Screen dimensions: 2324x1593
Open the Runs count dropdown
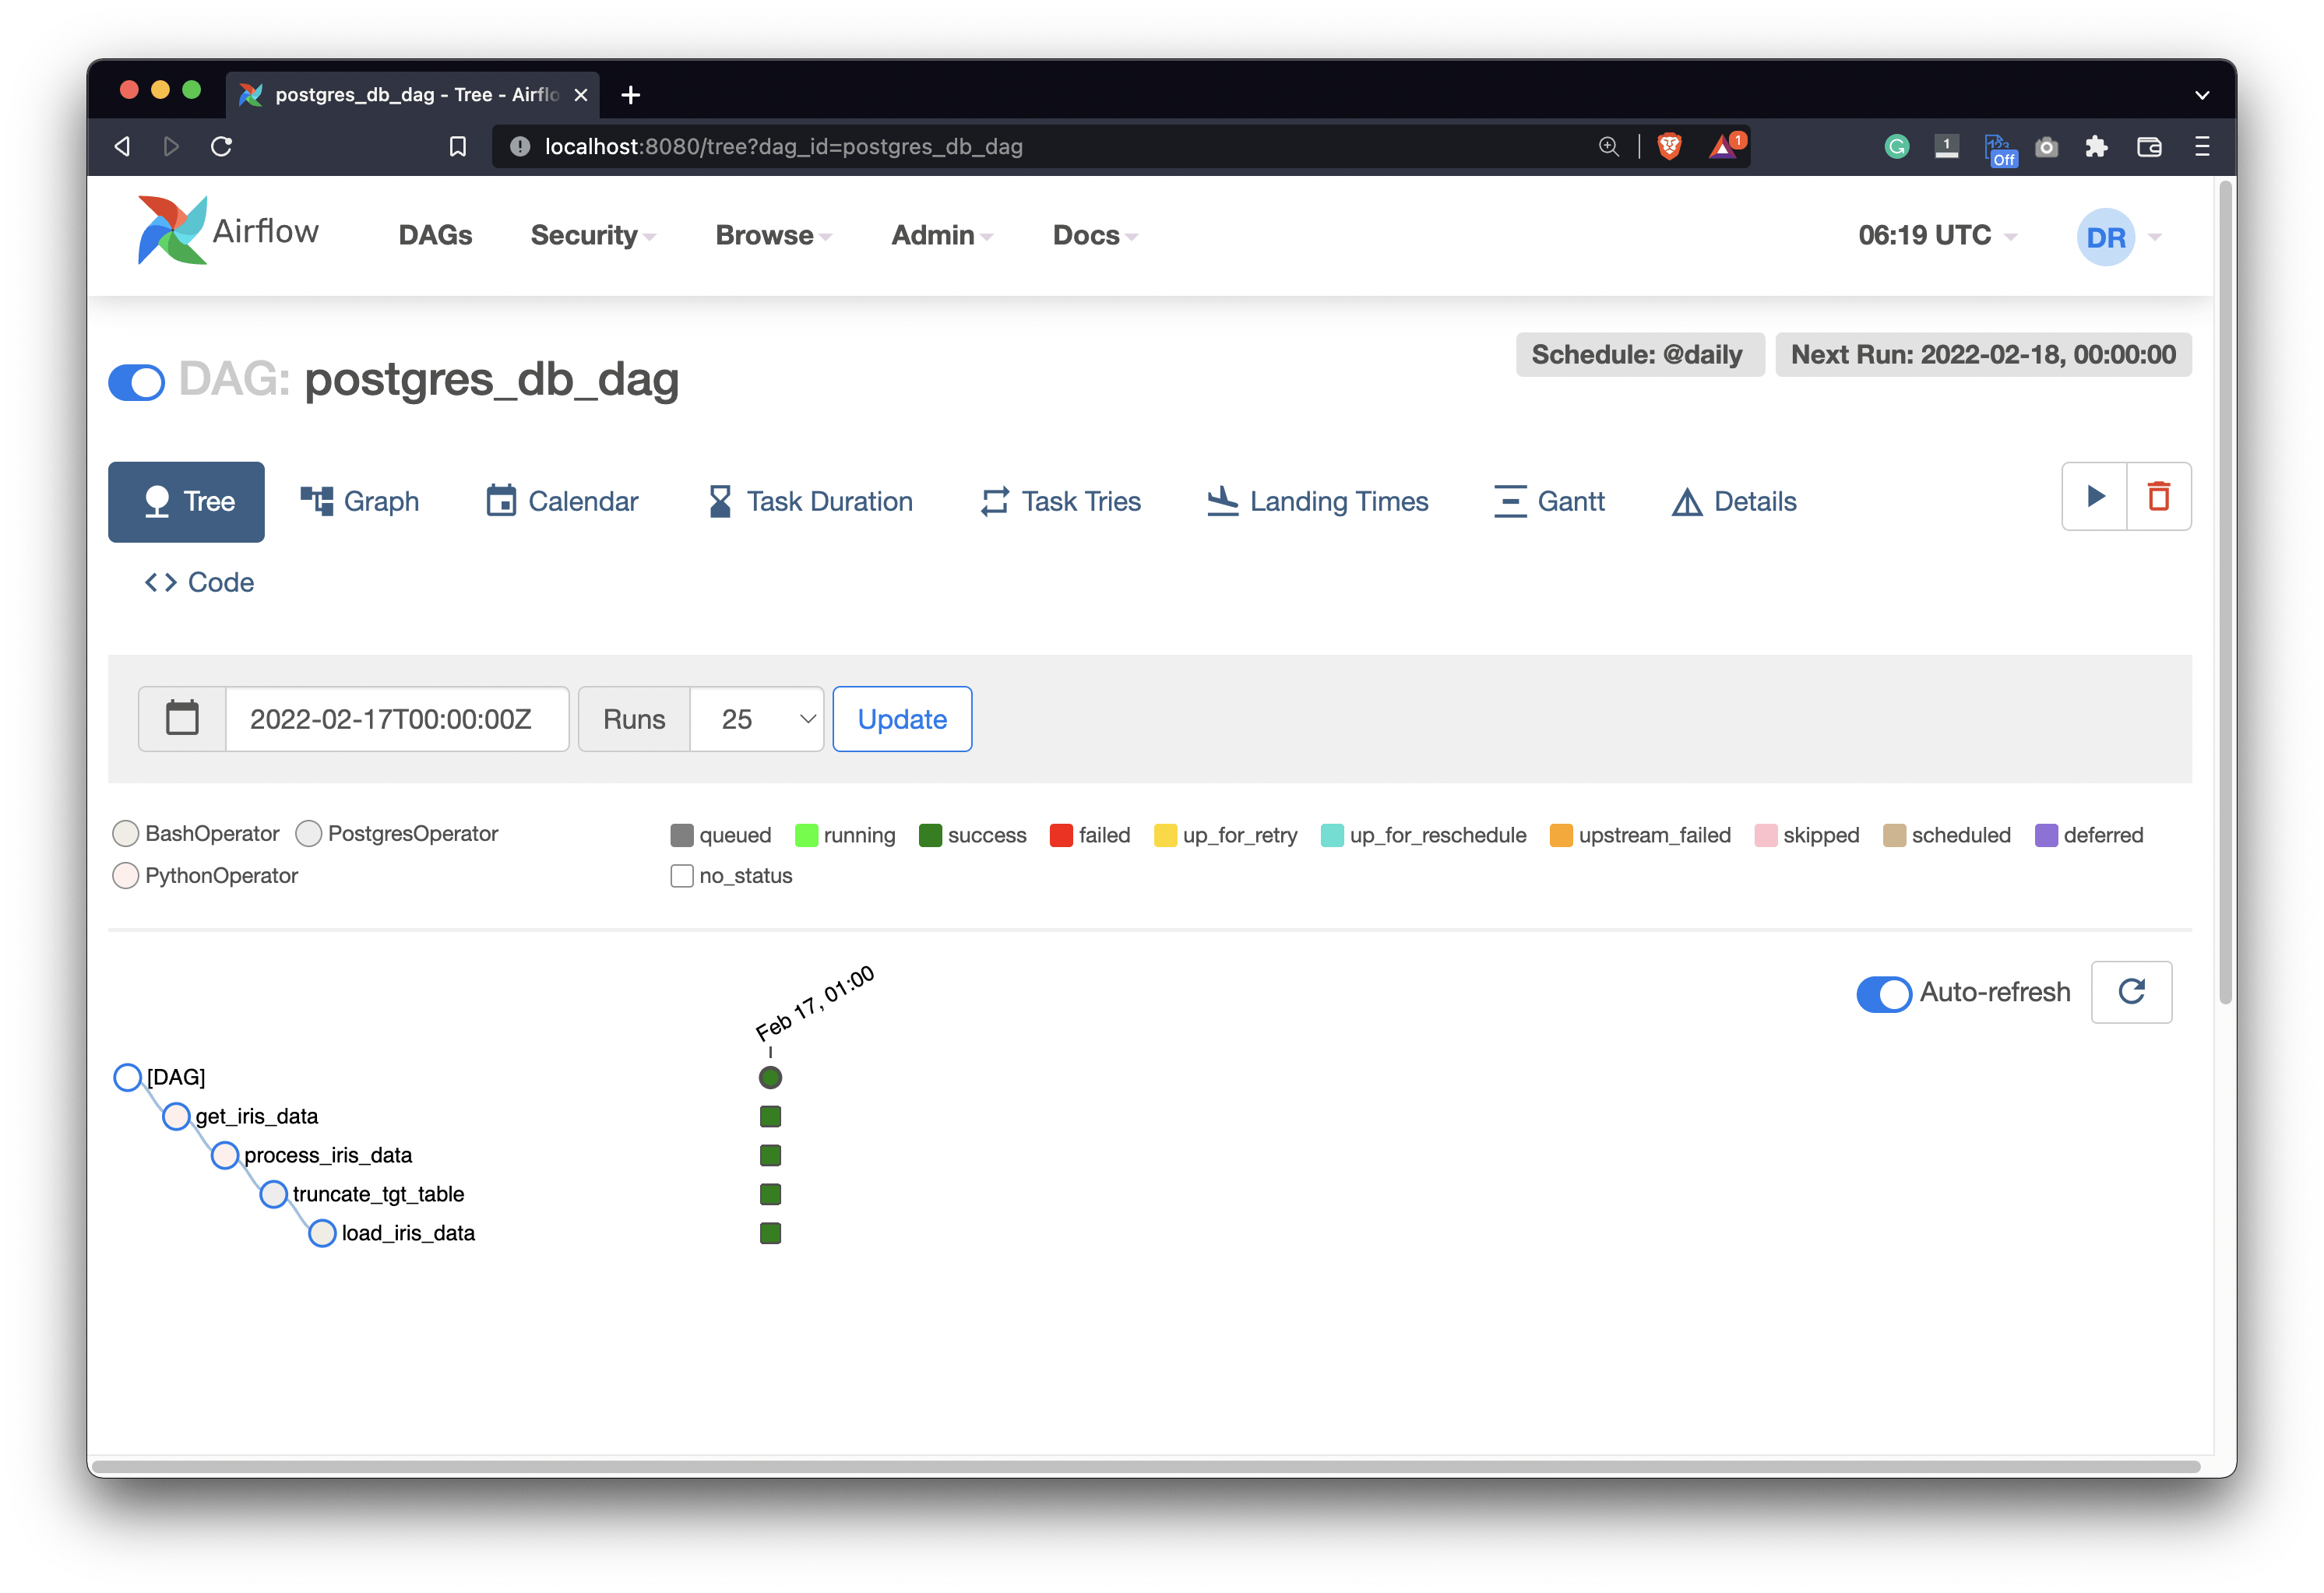click(x=757, y=718)
